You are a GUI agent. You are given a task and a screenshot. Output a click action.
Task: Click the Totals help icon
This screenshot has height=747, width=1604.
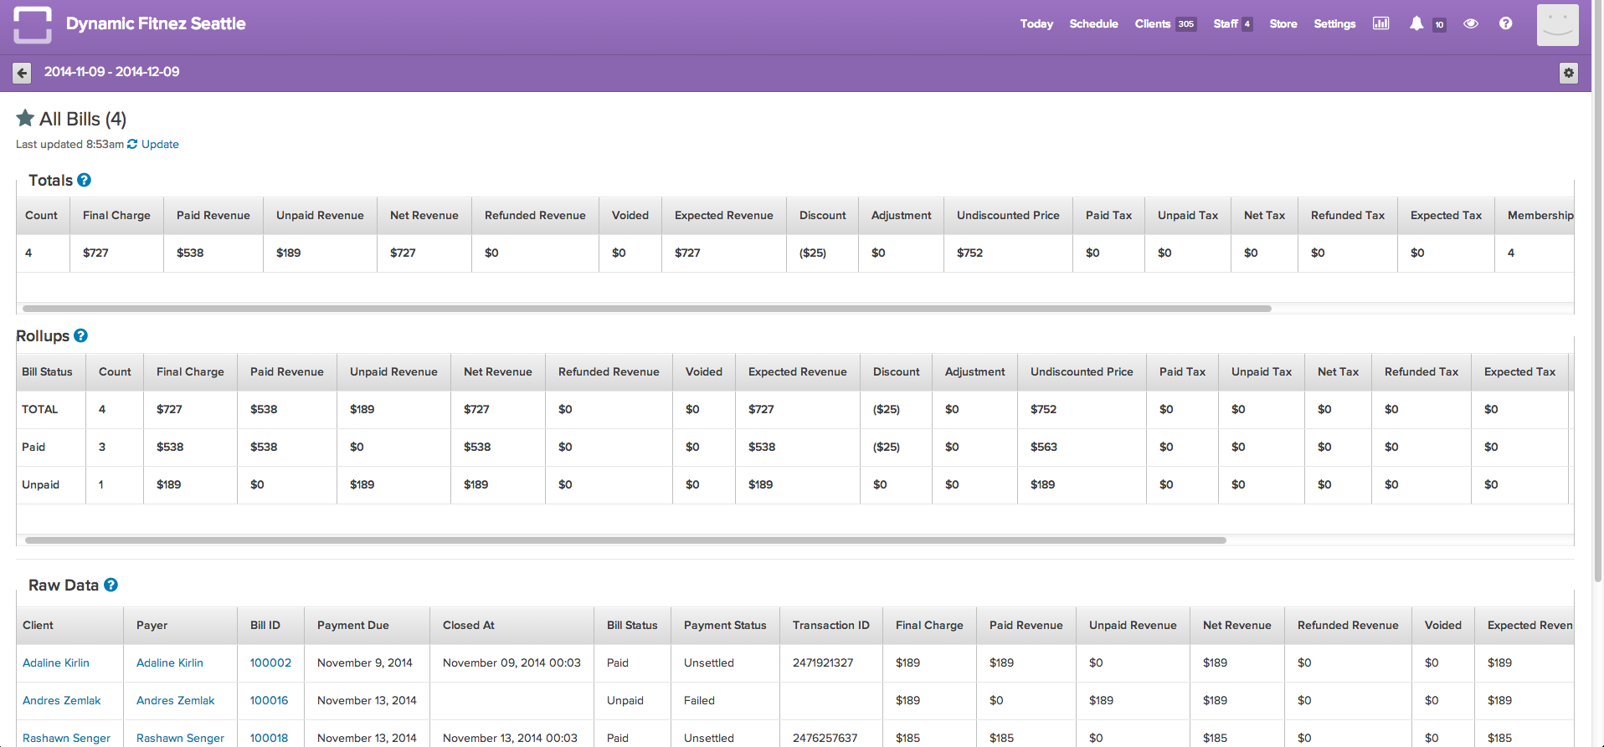point(84,180)
